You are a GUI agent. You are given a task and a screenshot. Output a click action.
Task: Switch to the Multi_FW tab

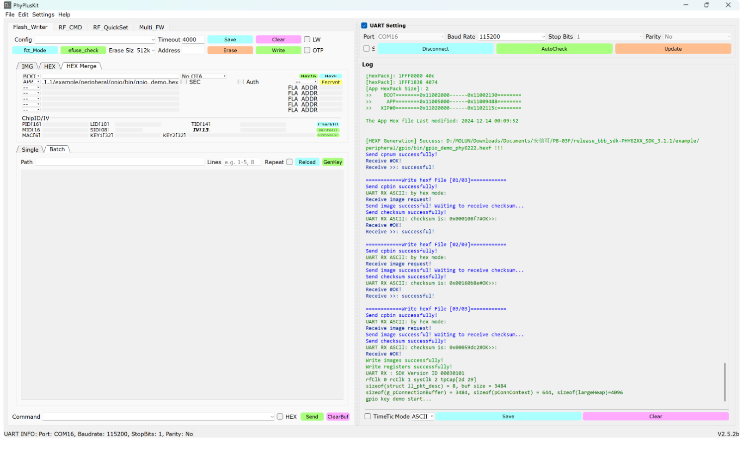click(x=152, y=27)
